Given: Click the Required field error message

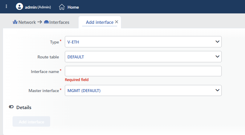Looking at the screenshot, I should 77,80.
